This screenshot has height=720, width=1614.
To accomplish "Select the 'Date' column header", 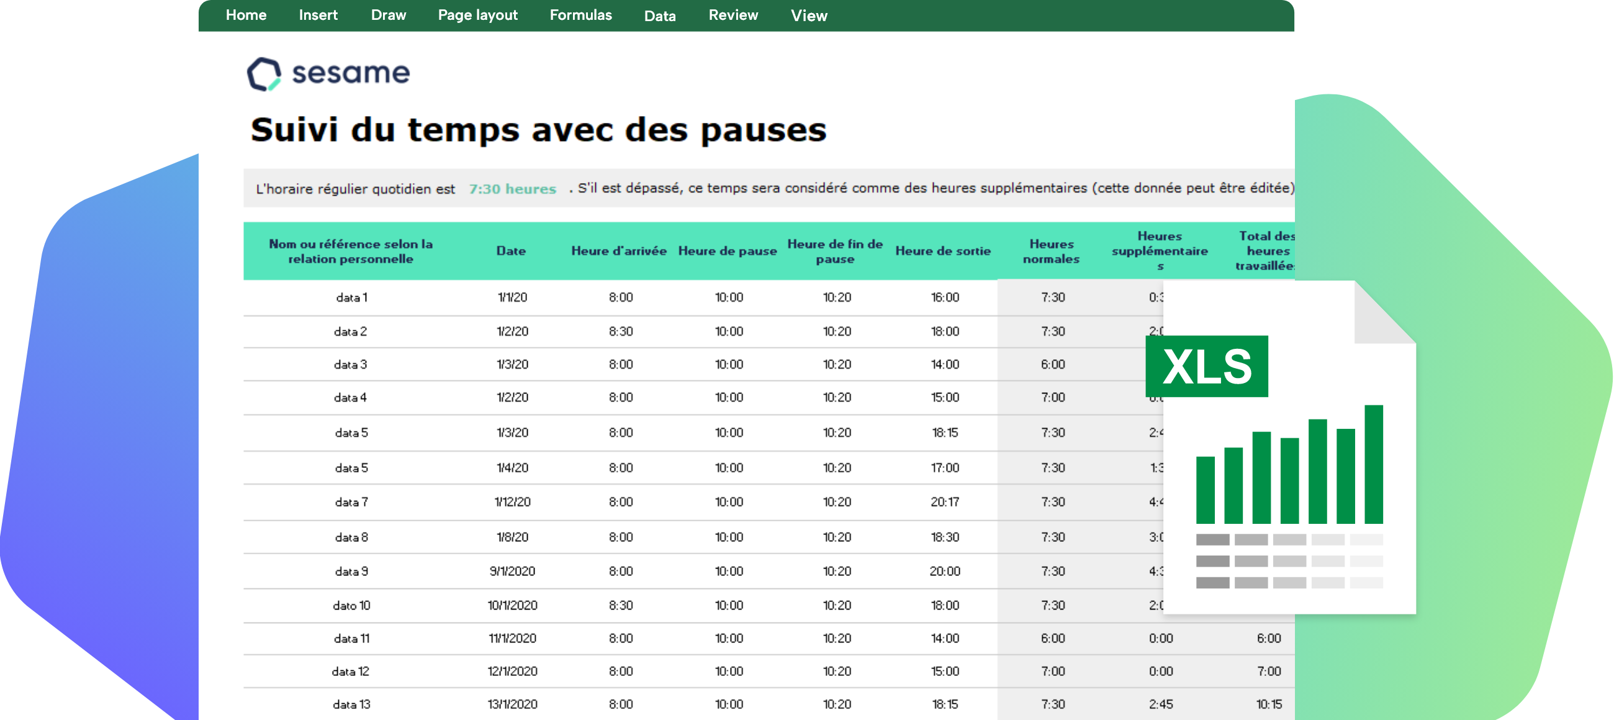I will click(511, 251).
